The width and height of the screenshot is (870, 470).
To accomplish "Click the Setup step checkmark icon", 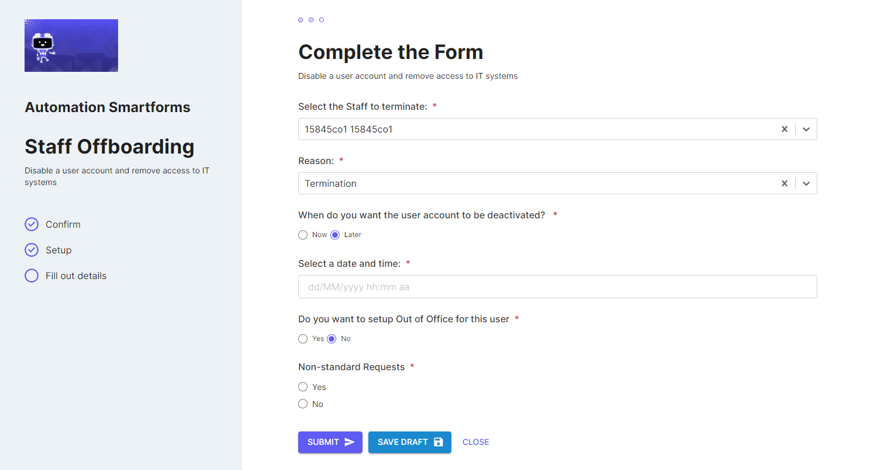I will 32,250.
